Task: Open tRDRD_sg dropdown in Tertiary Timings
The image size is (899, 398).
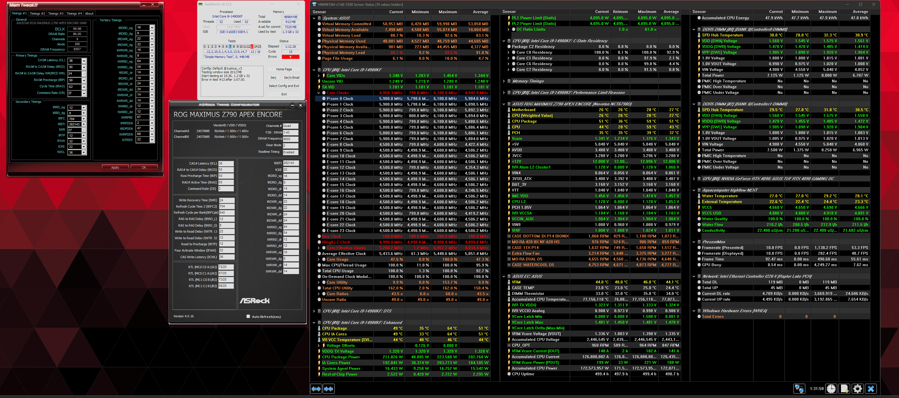Action: pyautogui.click(x=152, y=27)
